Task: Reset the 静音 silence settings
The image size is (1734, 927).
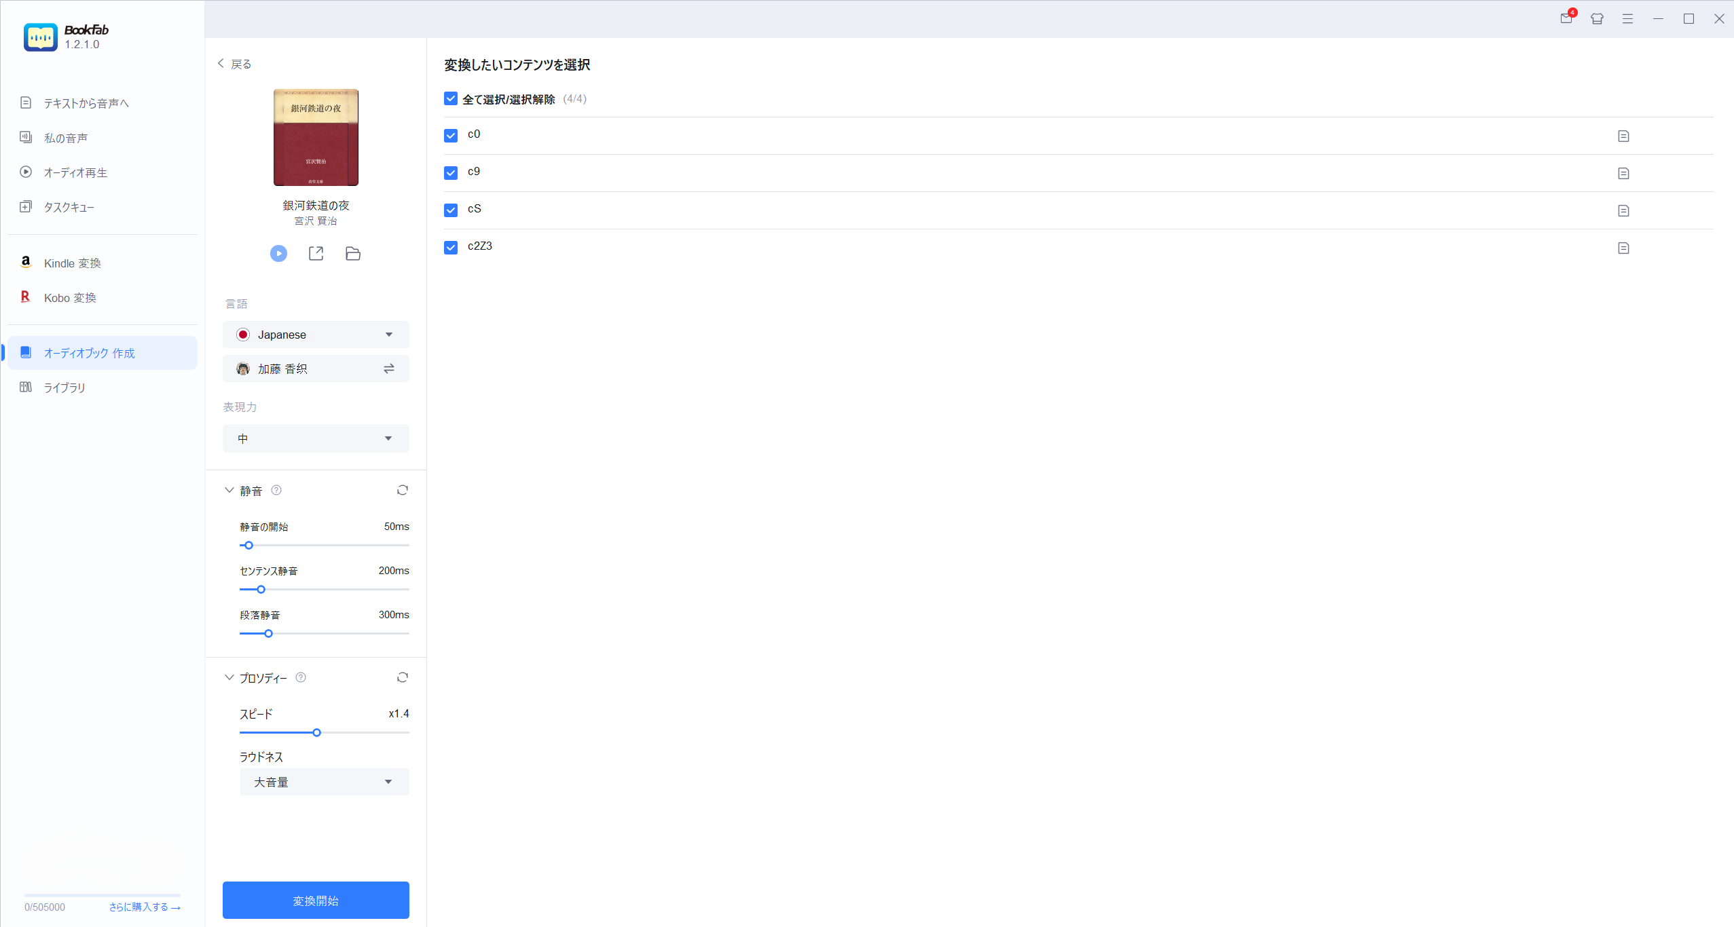Action: coord(402,490)
